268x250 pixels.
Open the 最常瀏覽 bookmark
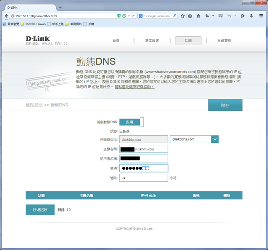click(11, 24)
